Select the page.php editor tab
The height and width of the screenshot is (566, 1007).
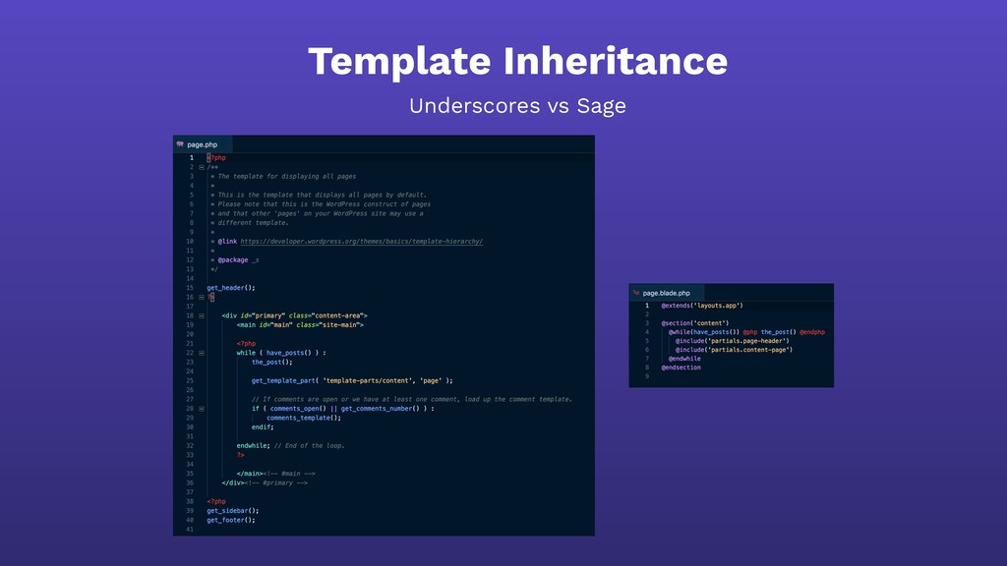click(x=202, y=144)
